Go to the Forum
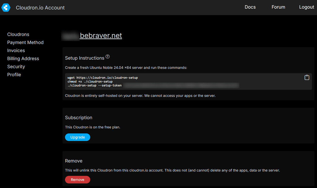This screenshot has width=317, height=188. point(278,7)
